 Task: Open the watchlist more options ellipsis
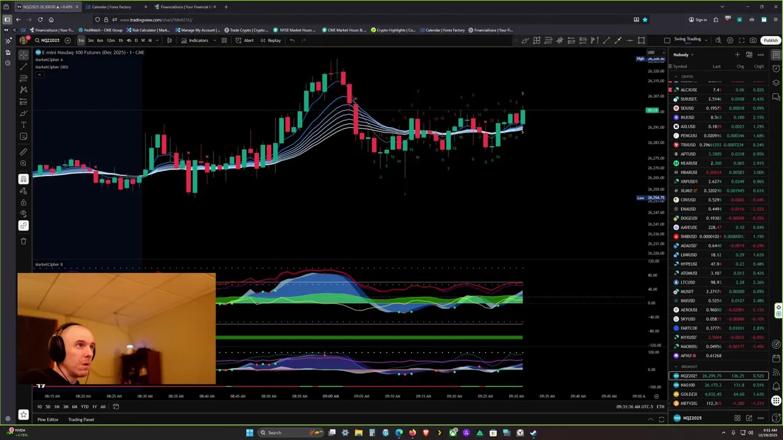pyautogui.click(x=760, y=54)
